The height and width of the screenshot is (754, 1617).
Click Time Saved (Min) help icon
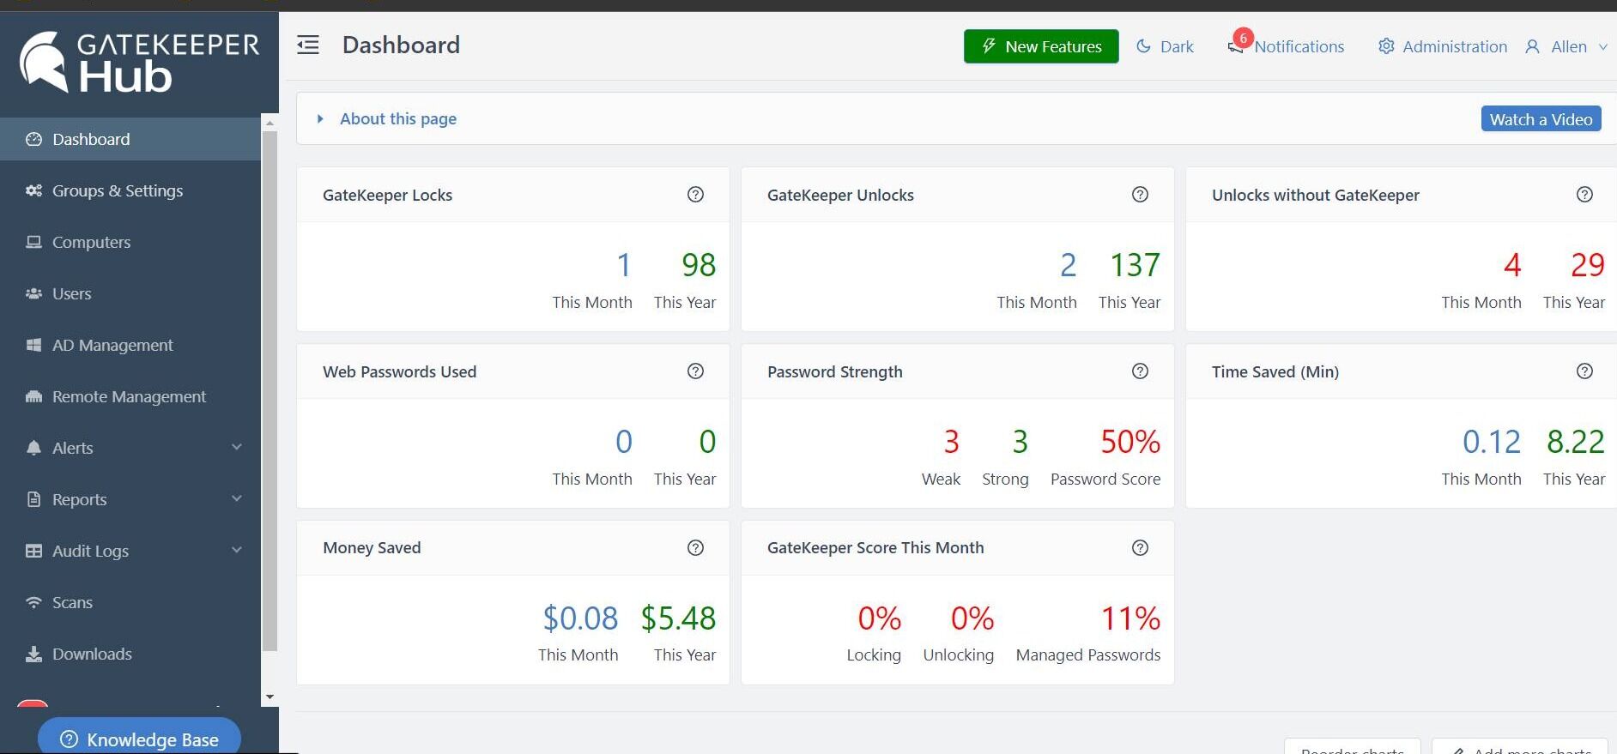tap(1584, 371)
